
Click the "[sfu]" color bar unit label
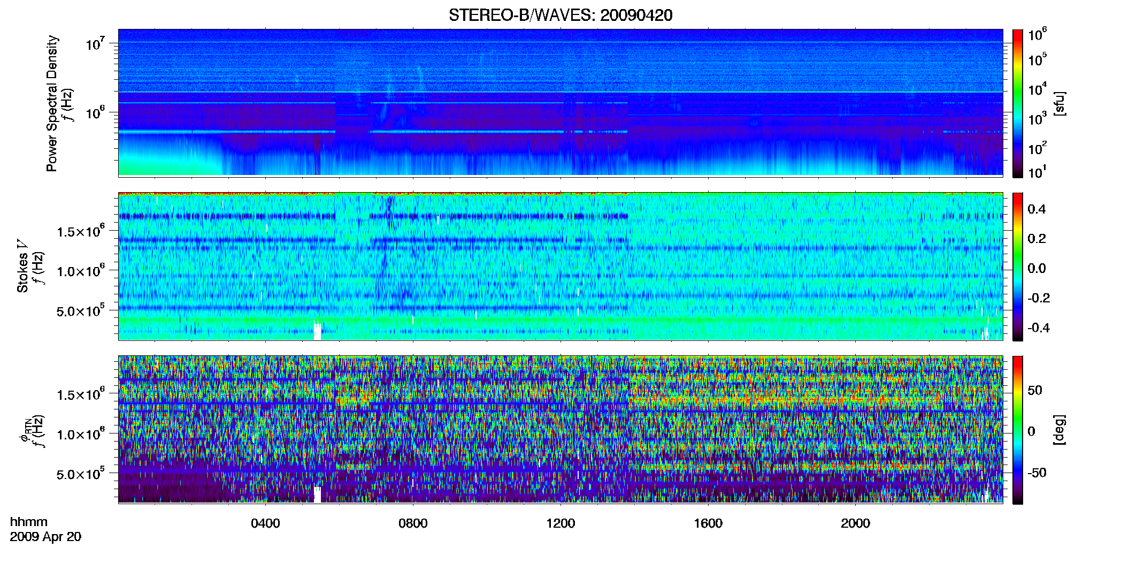click(1059, 103)
